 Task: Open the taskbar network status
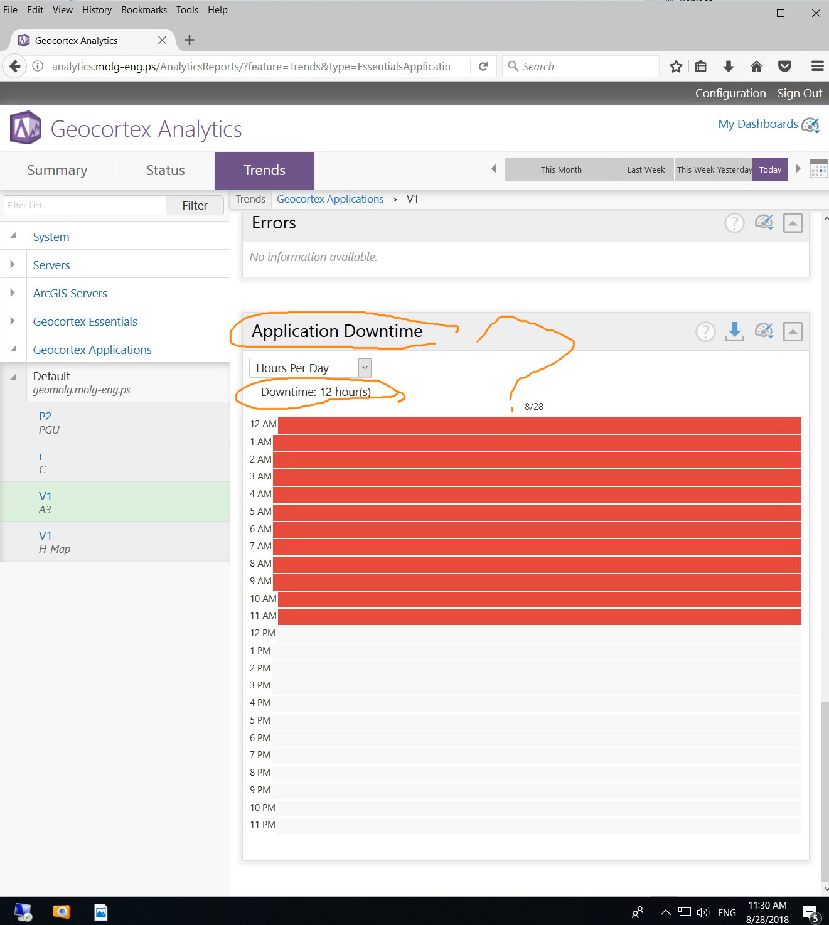tap(685, 912)
